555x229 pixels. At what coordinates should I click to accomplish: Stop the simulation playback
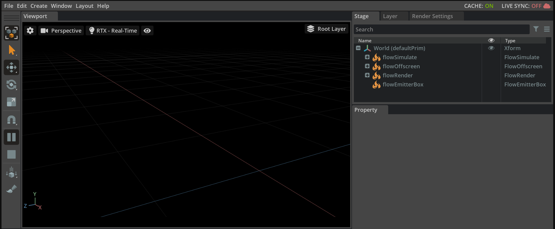click(11, 154)
